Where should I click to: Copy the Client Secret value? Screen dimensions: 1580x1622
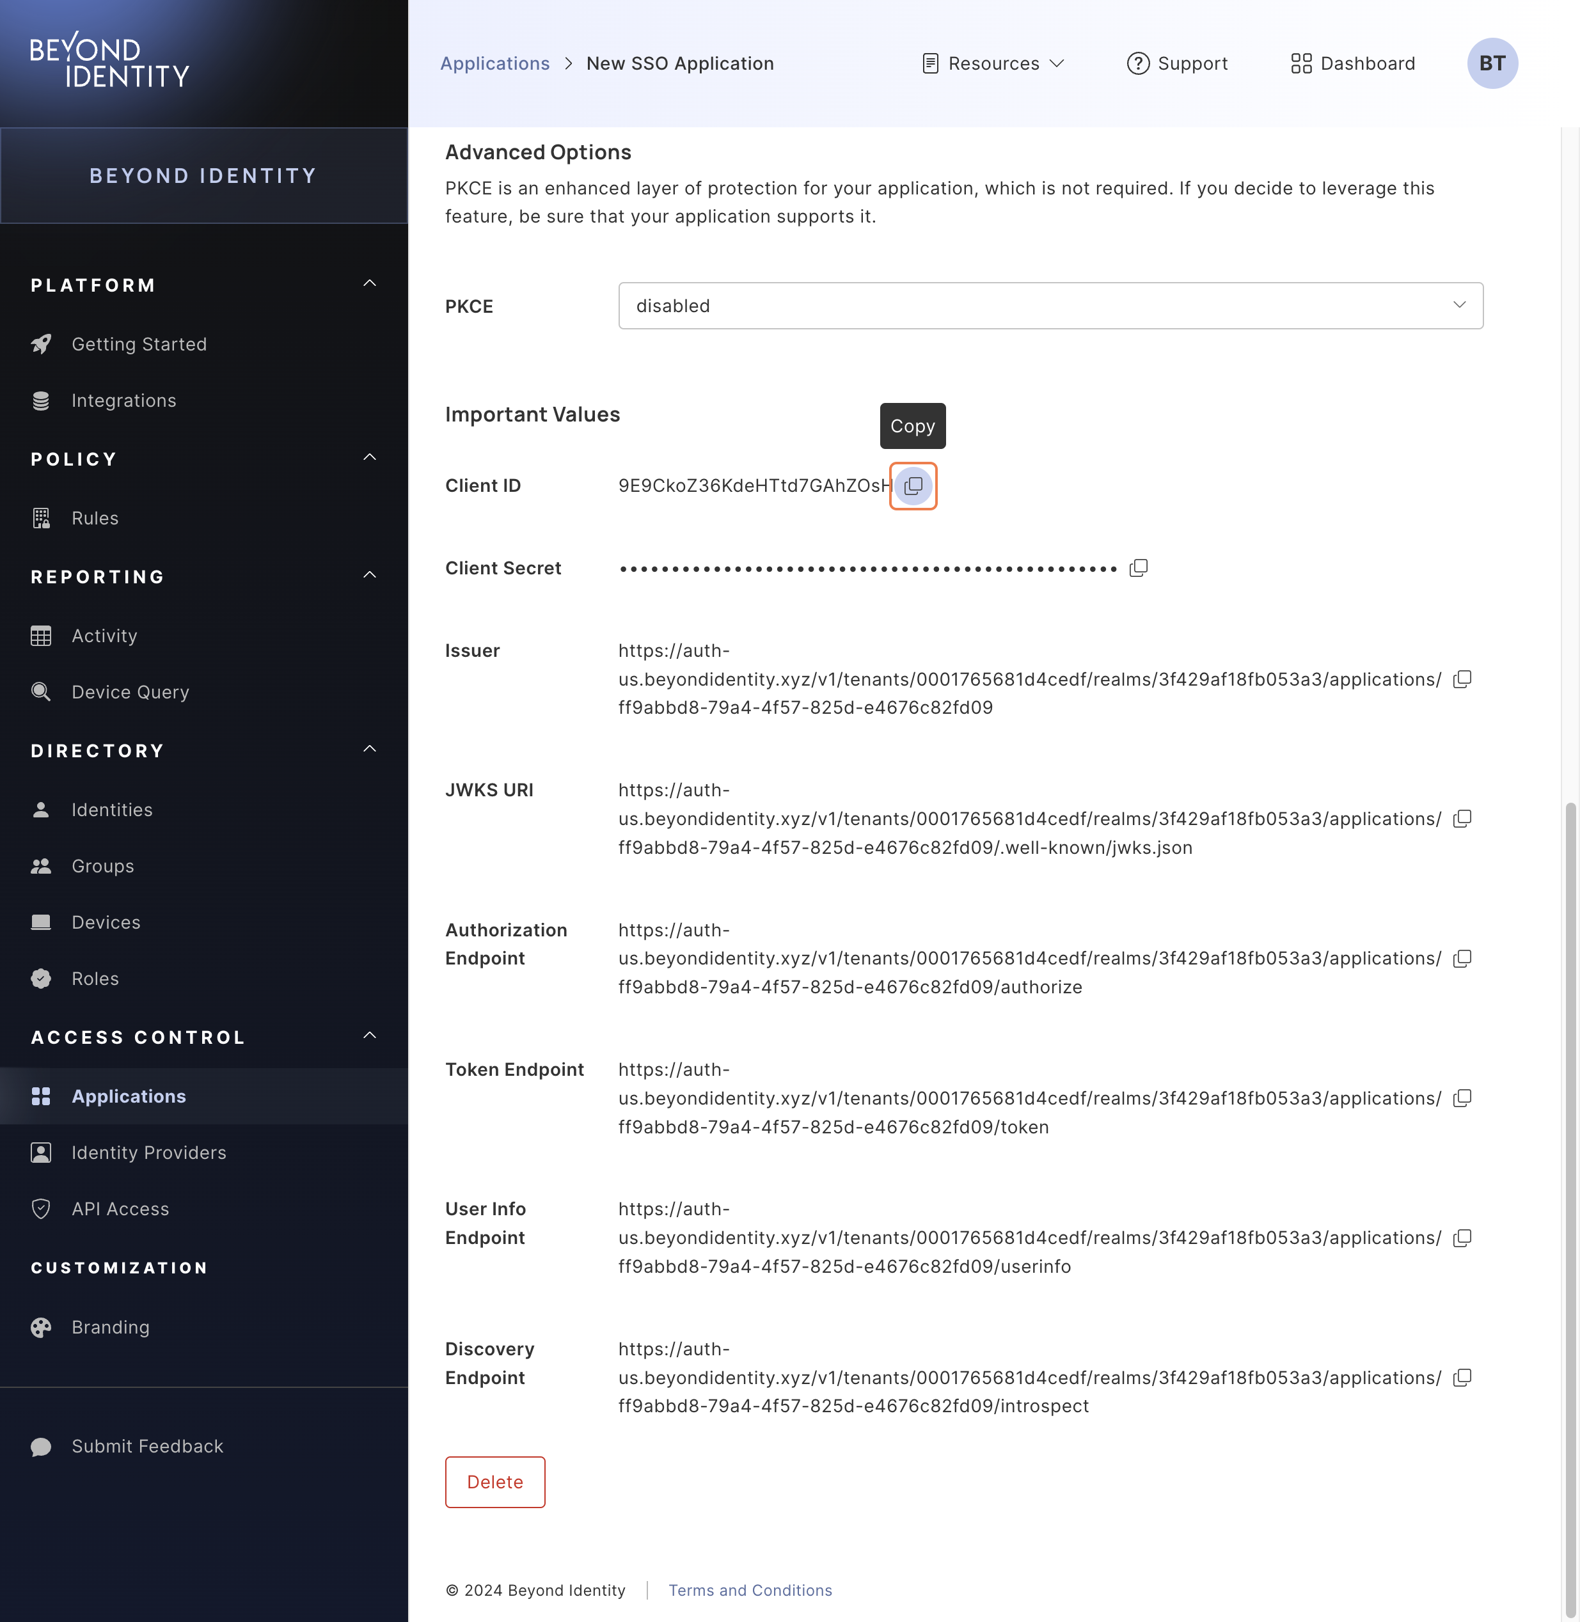[1139, 567]
